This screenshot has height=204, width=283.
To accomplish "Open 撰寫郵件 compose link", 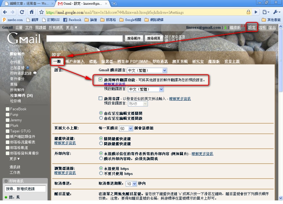I will click(x=17, y=54).
